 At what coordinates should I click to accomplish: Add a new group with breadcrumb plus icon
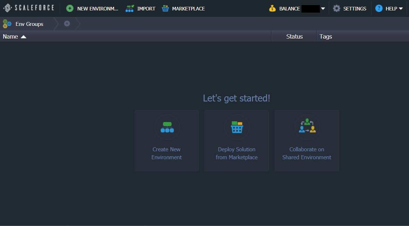(x=67, y=24)
